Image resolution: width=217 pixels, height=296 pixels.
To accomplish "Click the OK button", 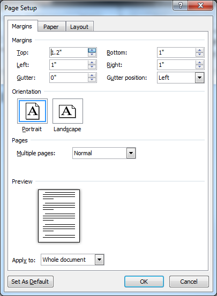I will click(x=144, y=282).
